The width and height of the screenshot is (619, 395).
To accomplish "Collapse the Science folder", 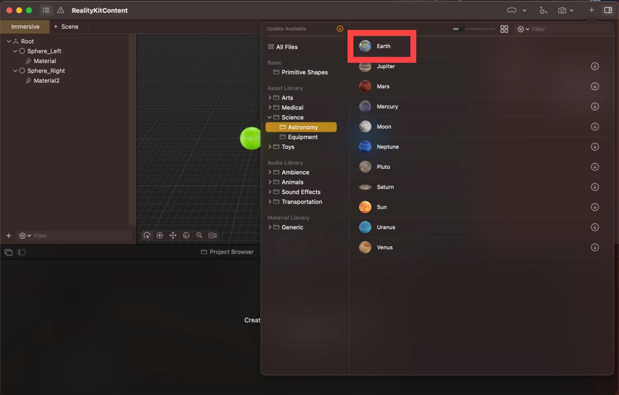I will coord(269,117).
